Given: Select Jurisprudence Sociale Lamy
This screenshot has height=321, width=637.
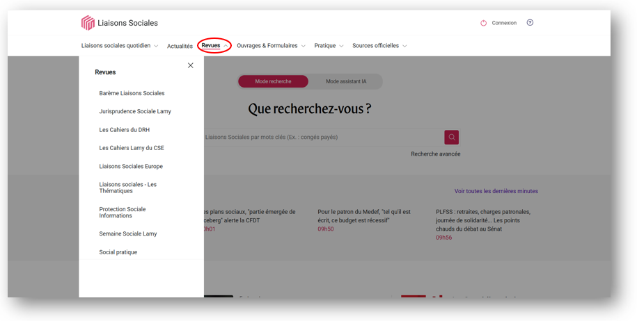Looking at the screenshot, I should (x=135, y=111).
